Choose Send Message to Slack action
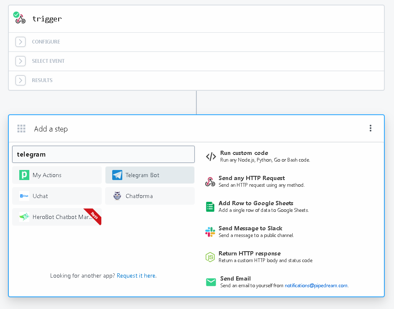The image size is (394, 309). [x=250, y=228]
